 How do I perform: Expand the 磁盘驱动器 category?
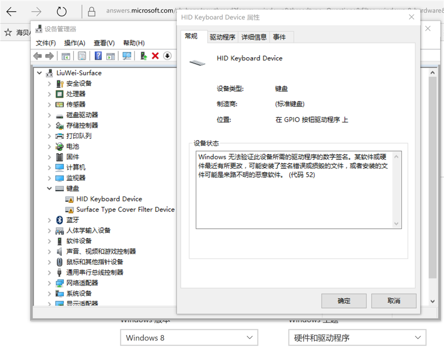tap(49, 115)
